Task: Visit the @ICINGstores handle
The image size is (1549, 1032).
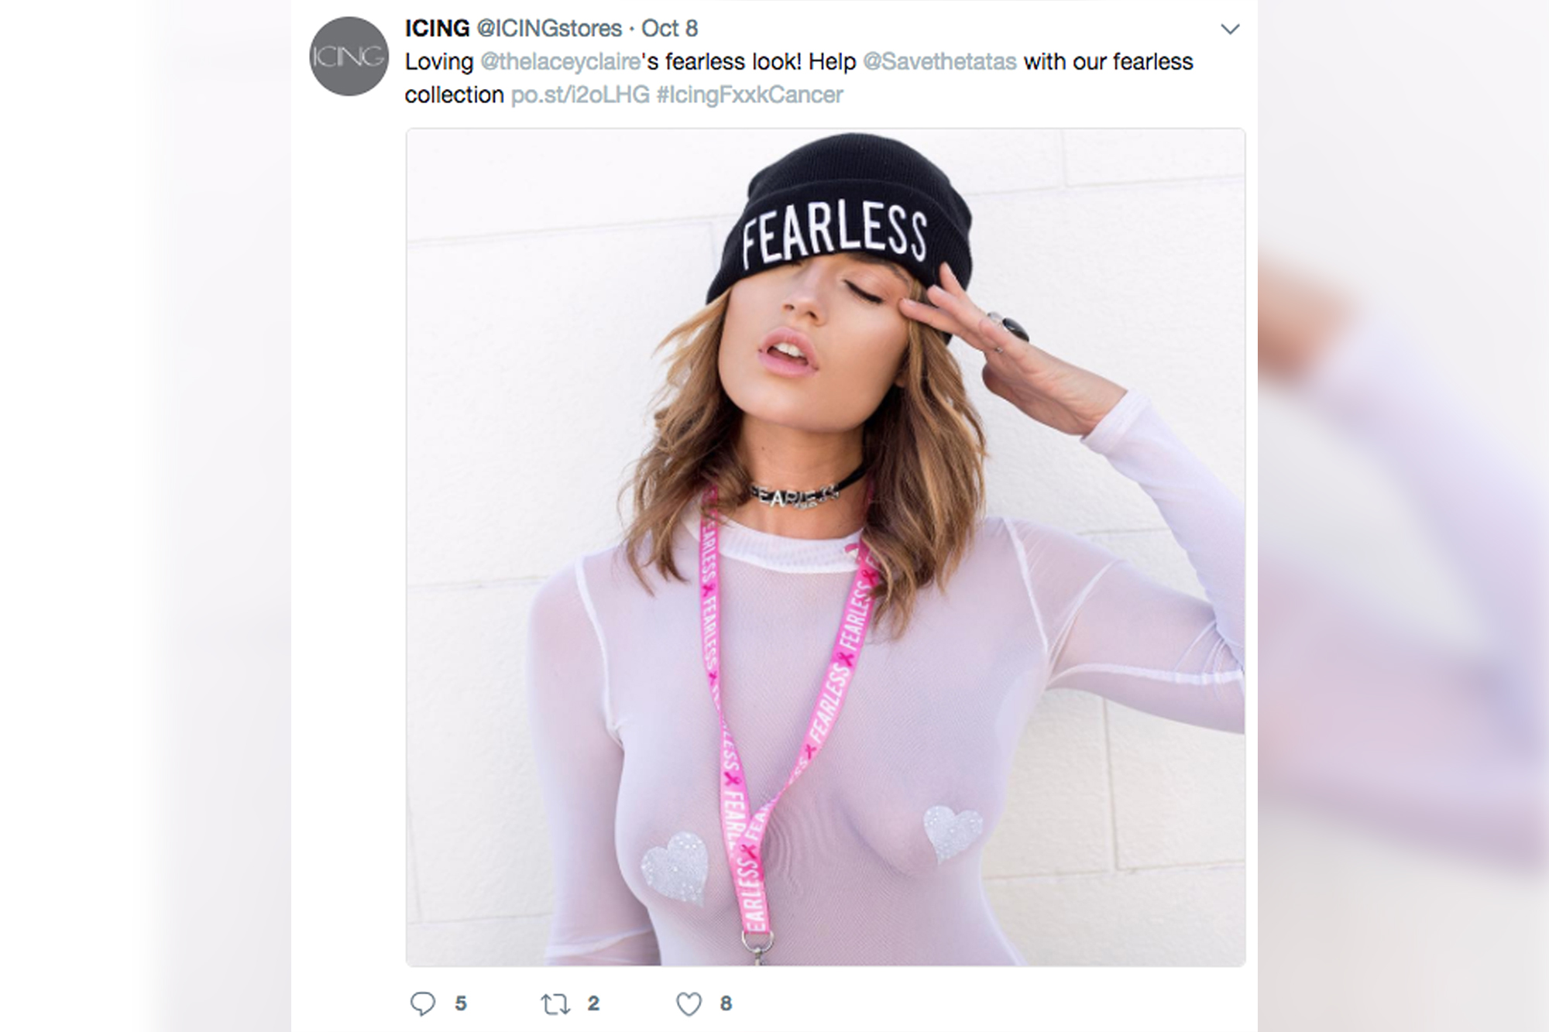Action: 548,29
